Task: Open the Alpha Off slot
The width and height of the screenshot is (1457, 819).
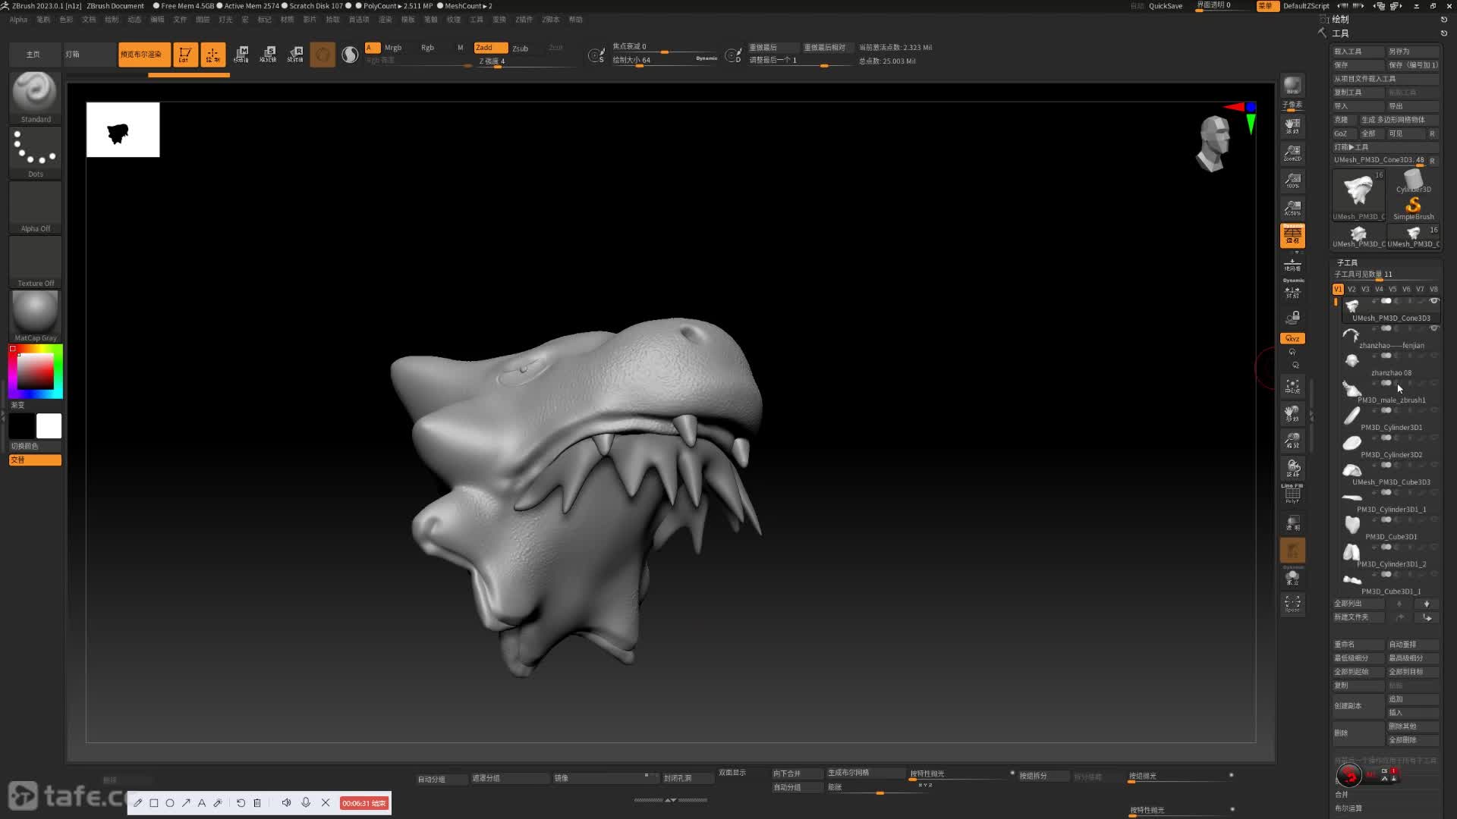Action: [x=36, y=207]
